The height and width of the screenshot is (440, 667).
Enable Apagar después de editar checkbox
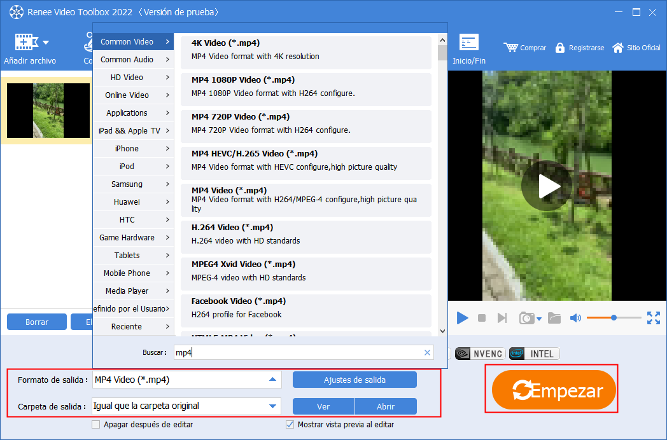click(x=96, y=424)
